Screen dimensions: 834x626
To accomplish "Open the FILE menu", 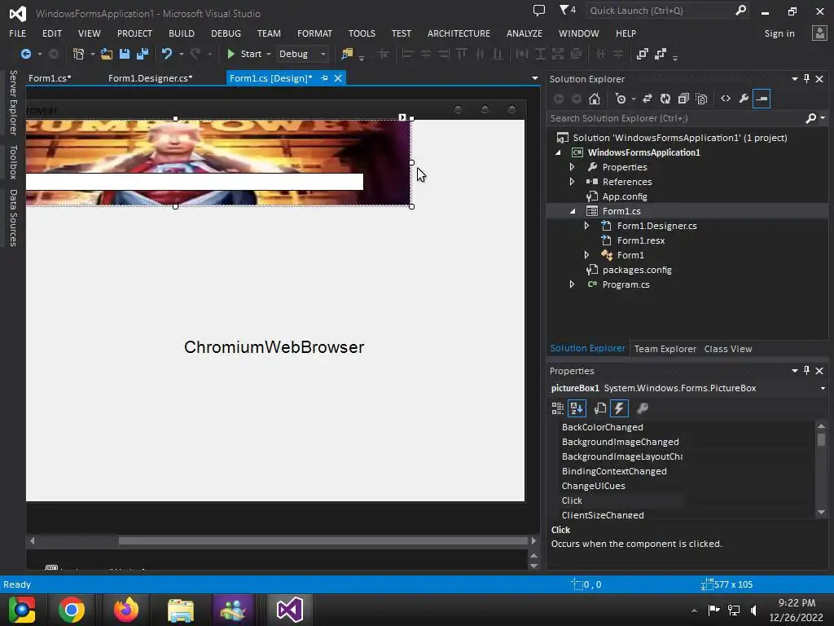I will (18, 33).
